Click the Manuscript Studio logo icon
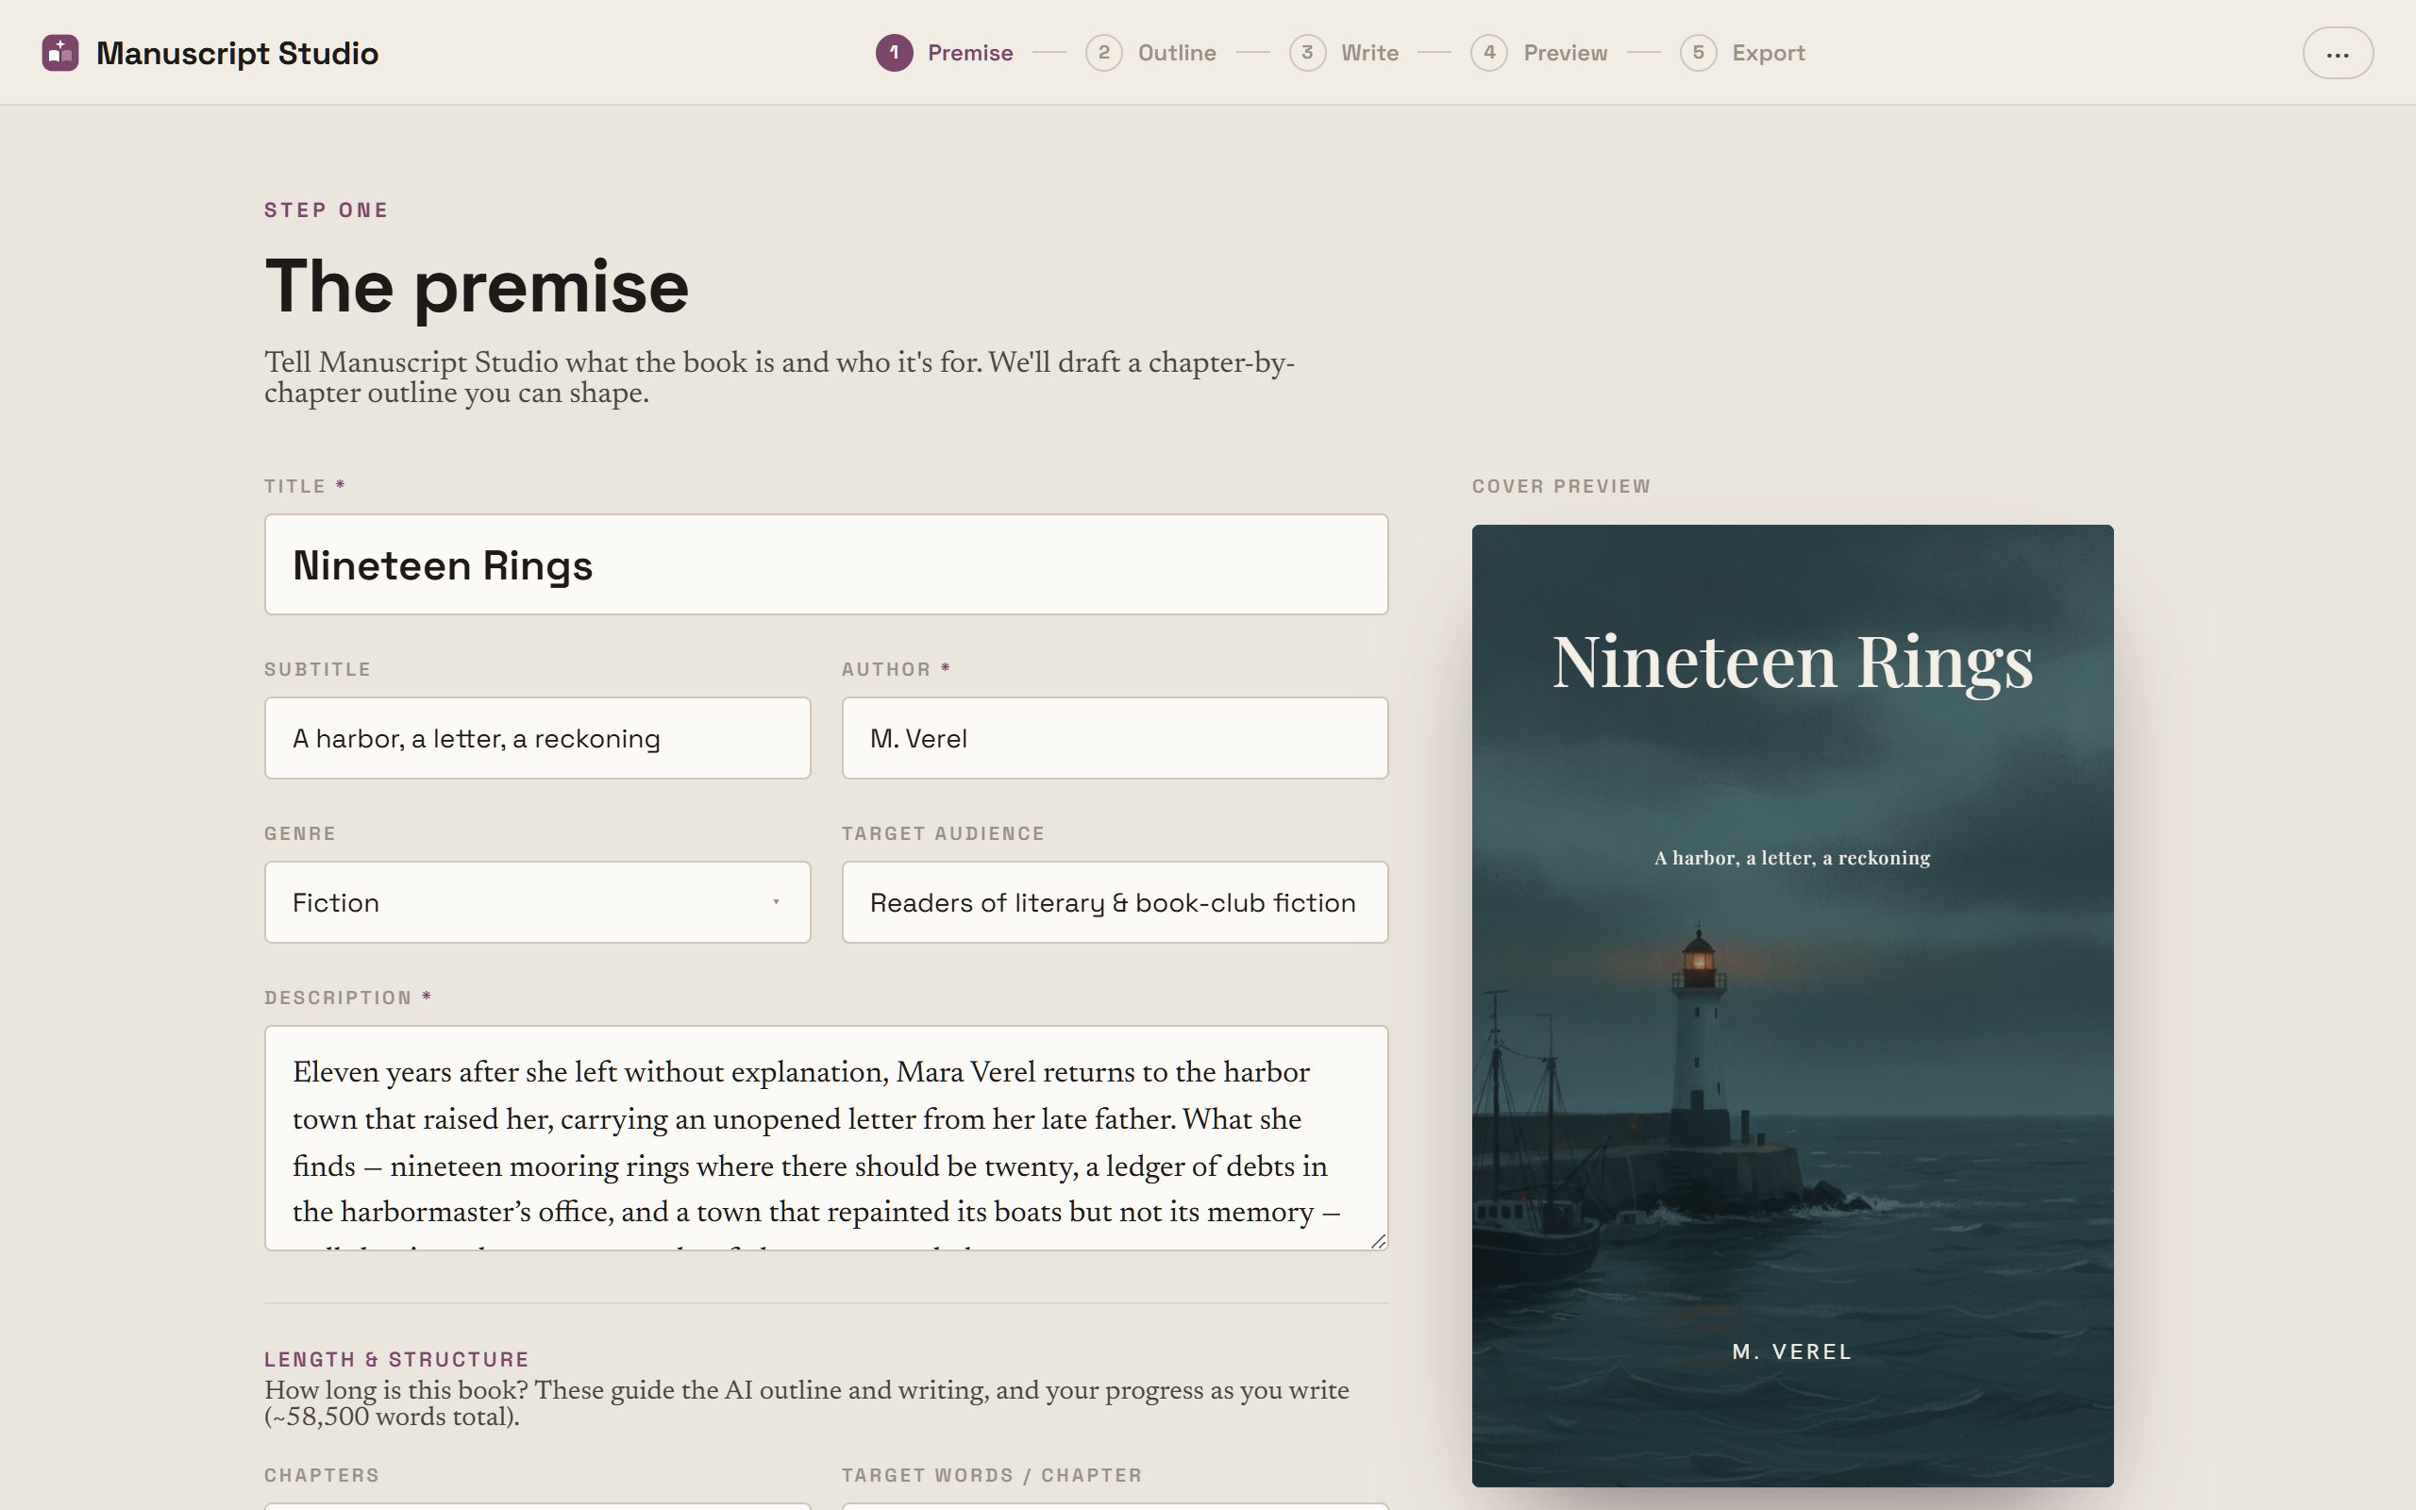The height and width of the screenshot is (1510, 2416). tap(59, 53)
